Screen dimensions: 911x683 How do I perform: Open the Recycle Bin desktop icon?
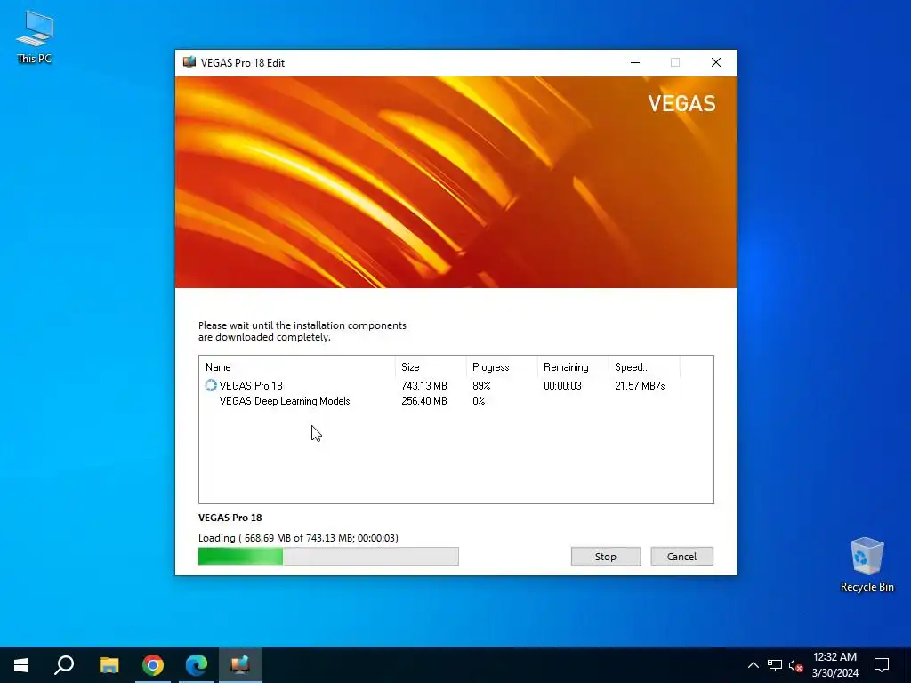coord(867,563)
